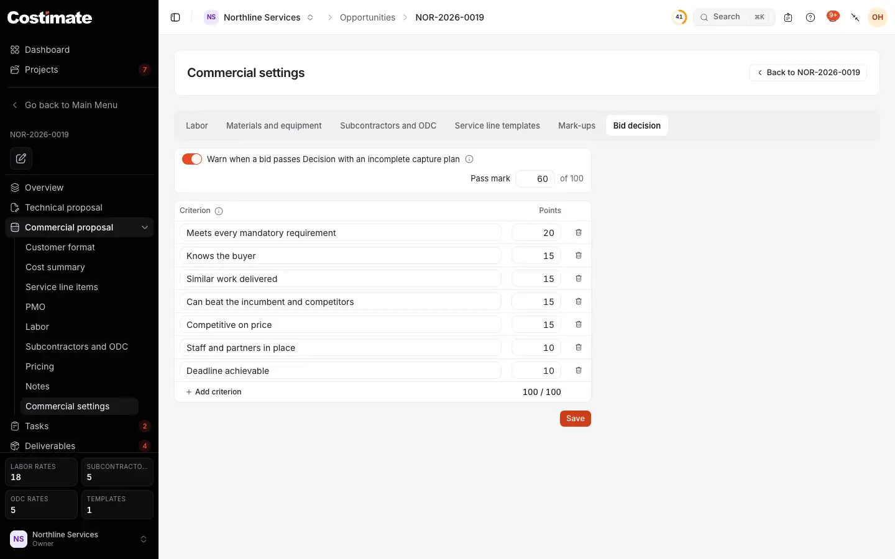The height and width of the screenshot is (559, 895).
Task: Edit points for Knows the buyer
Action: point(536,256)
